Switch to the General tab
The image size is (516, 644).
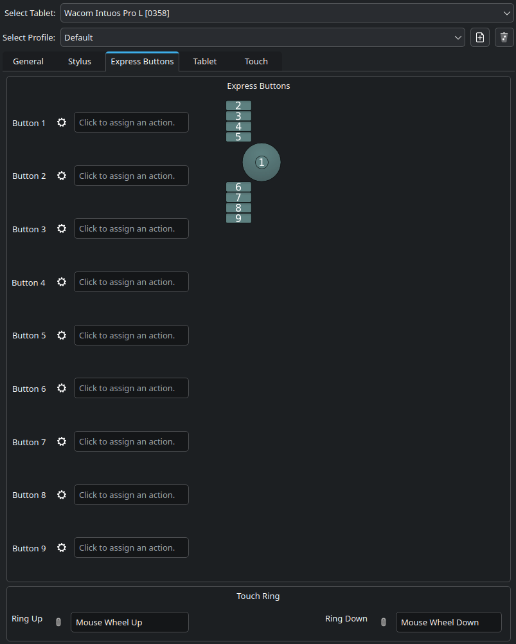(x=28, y=61)
